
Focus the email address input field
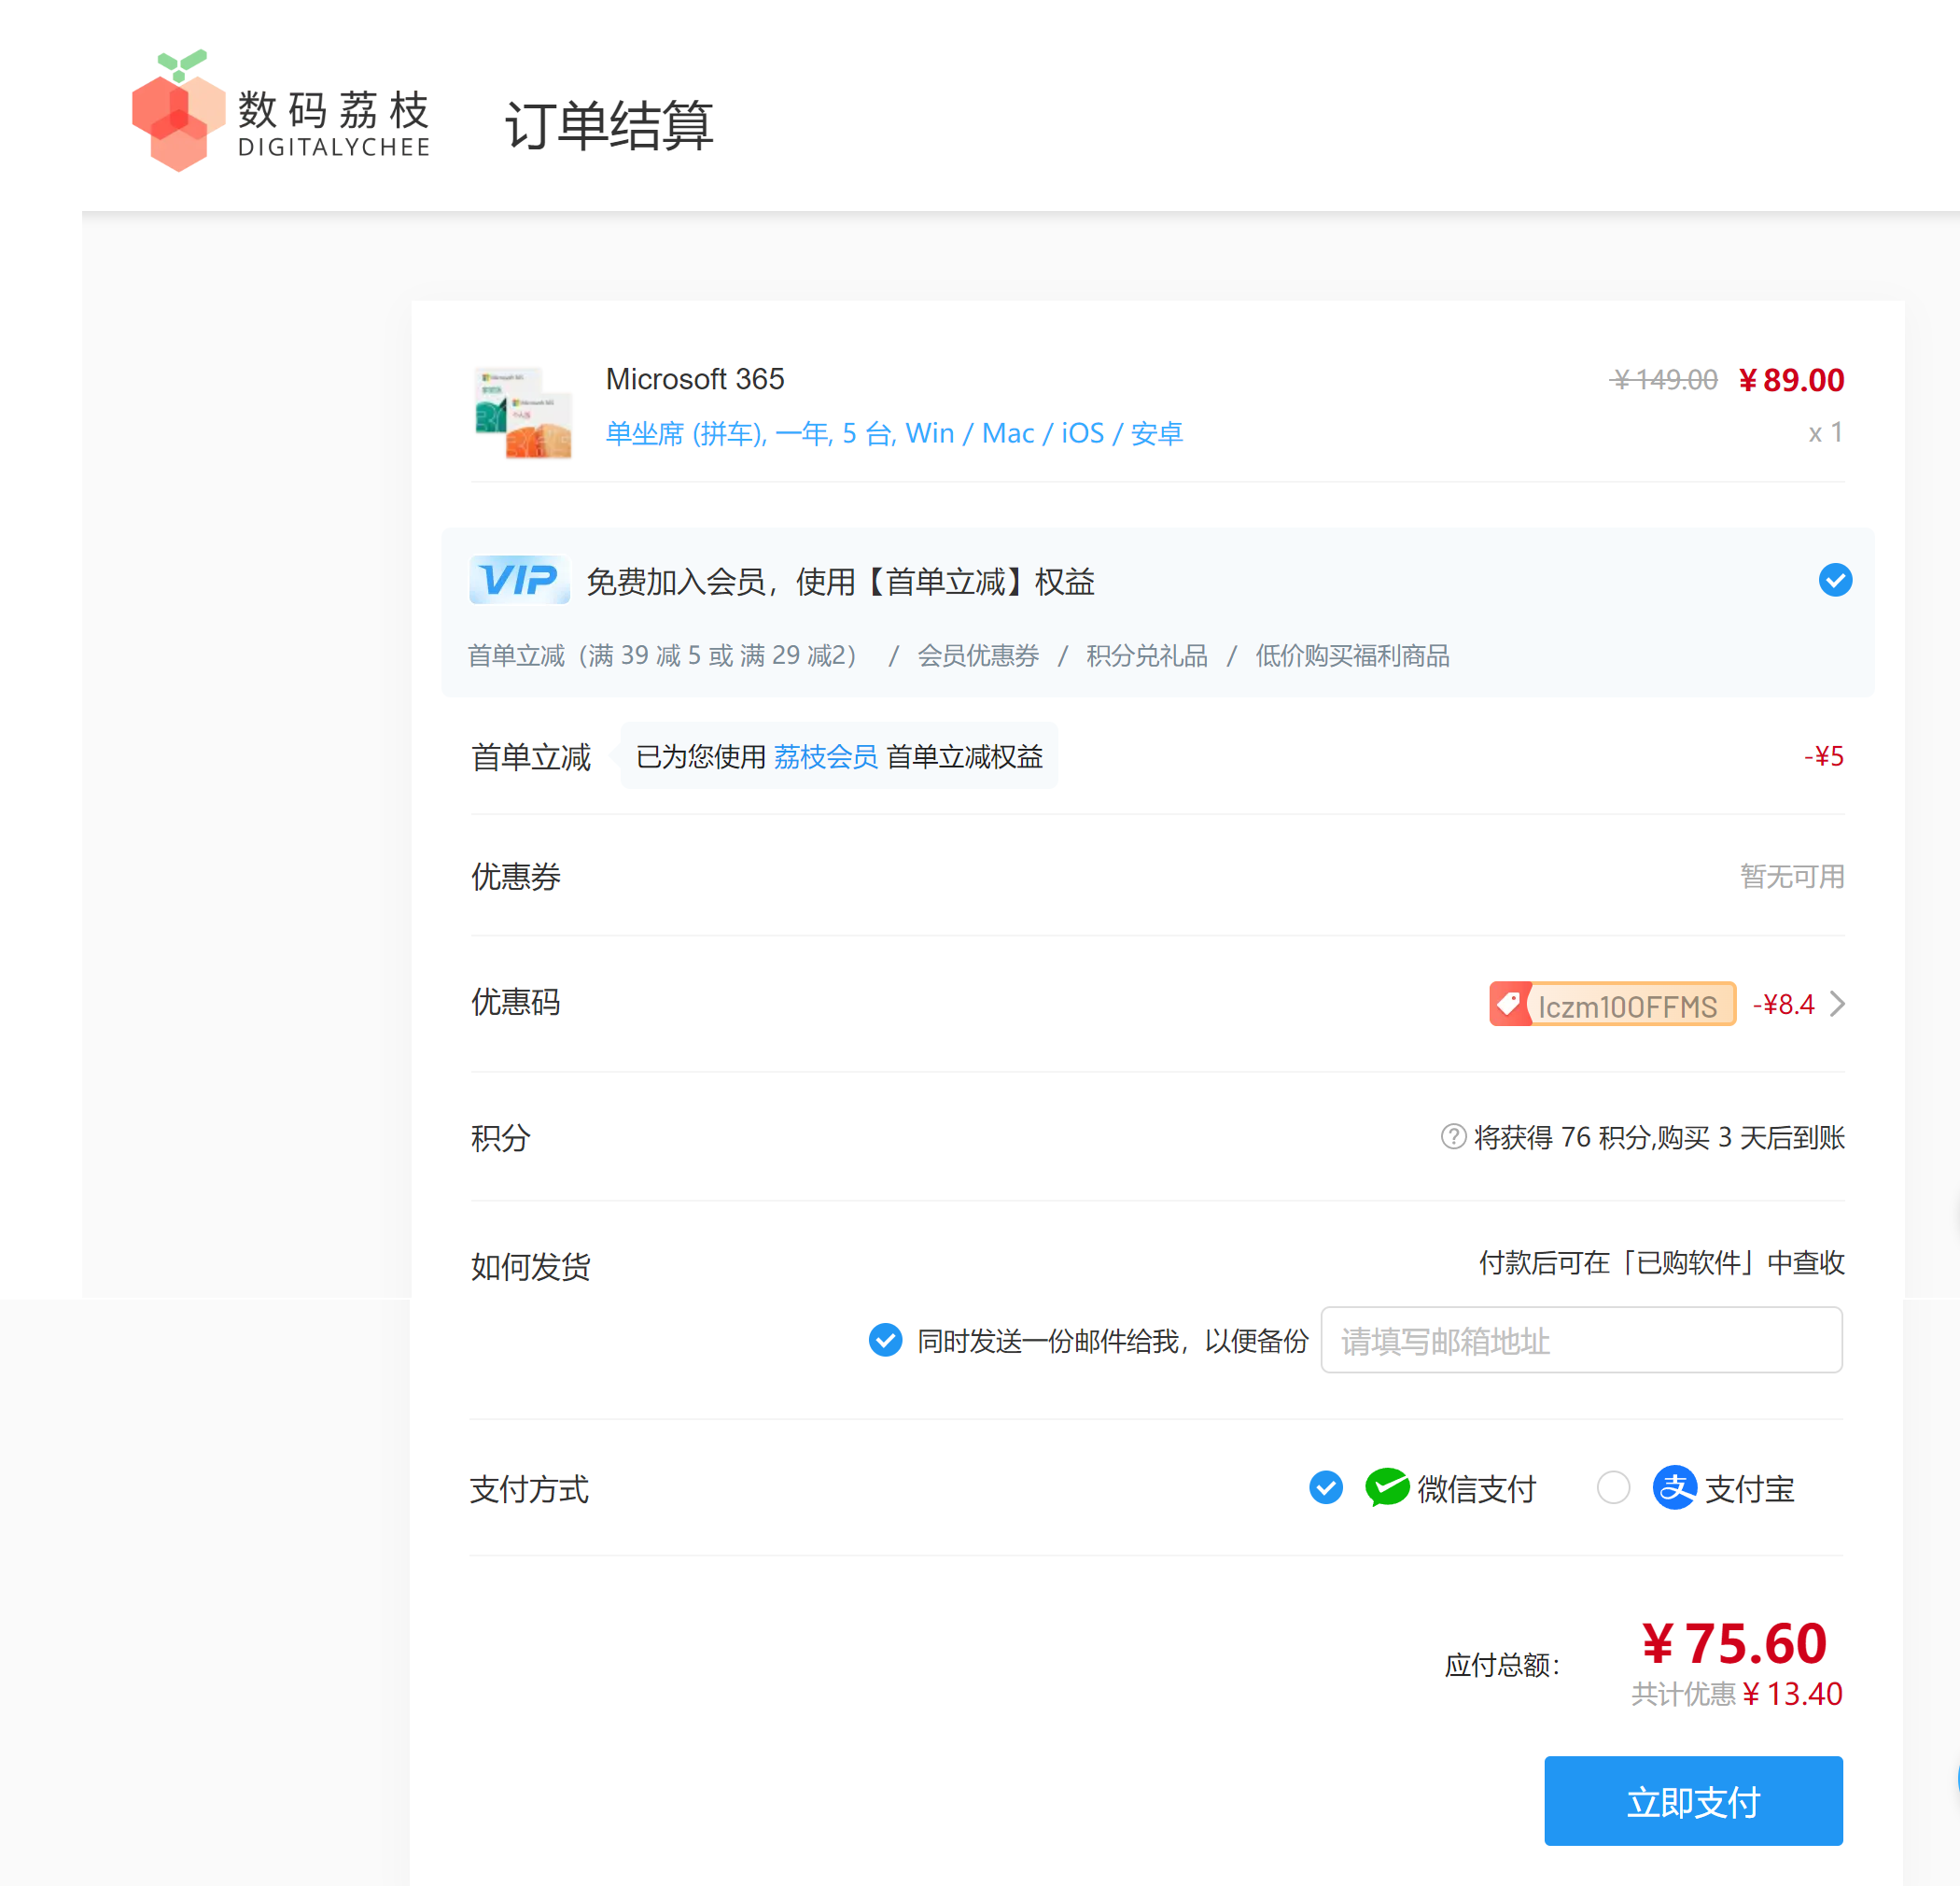[x=1581, y=1340]
